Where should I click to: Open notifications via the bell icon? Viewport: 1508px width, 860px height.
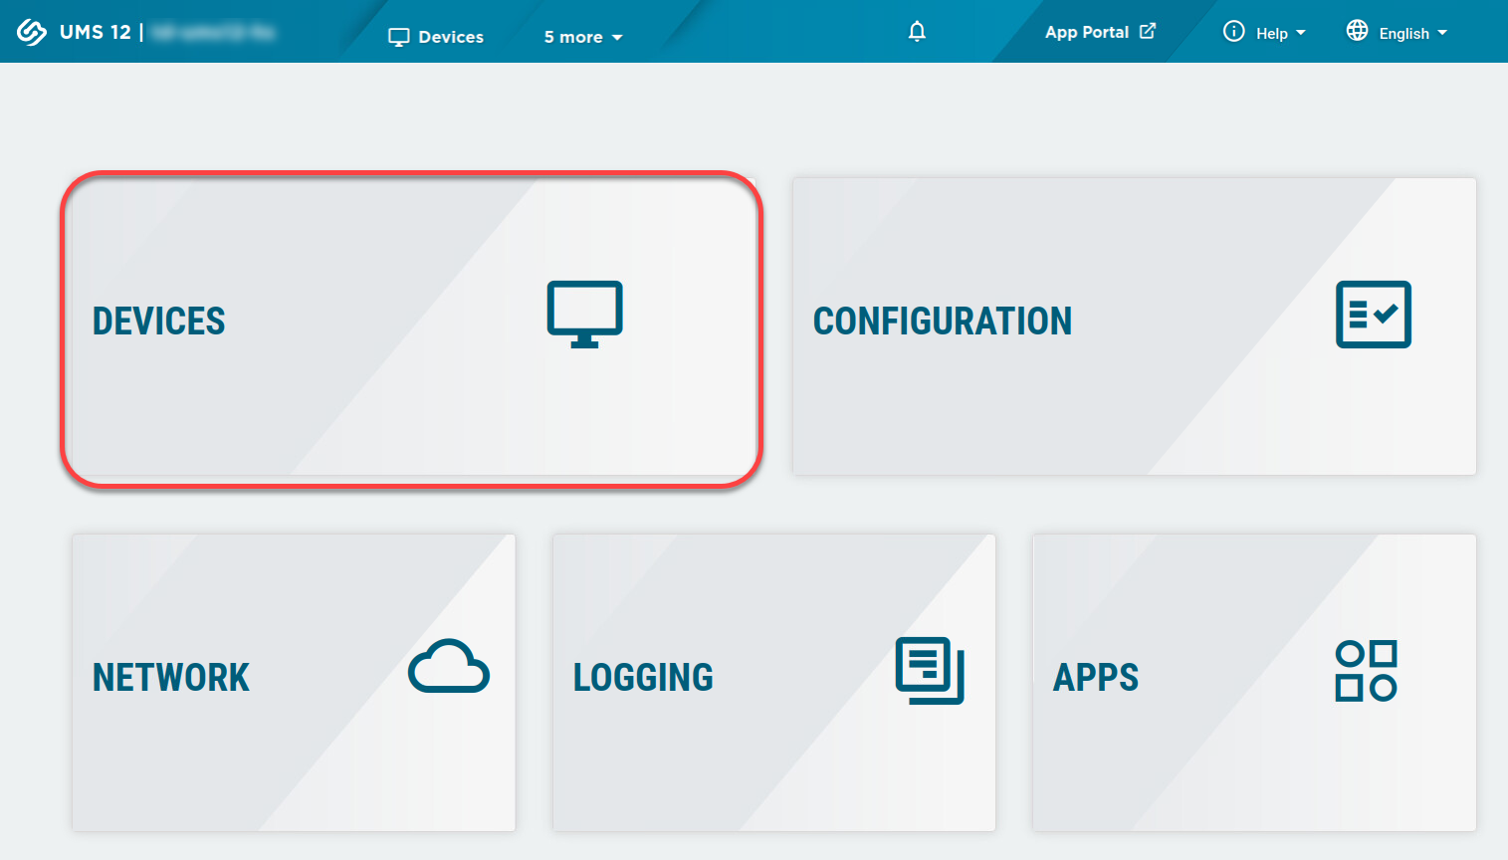pyautogui.click(x=917, y=32)
